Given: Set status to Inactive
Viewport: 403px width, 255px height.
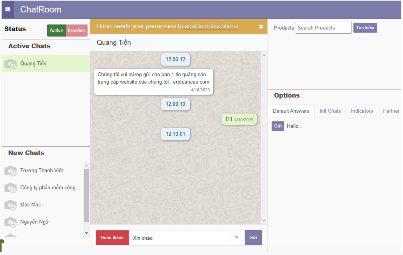Looking at the screenshot, I should click(x=76, y=31).
